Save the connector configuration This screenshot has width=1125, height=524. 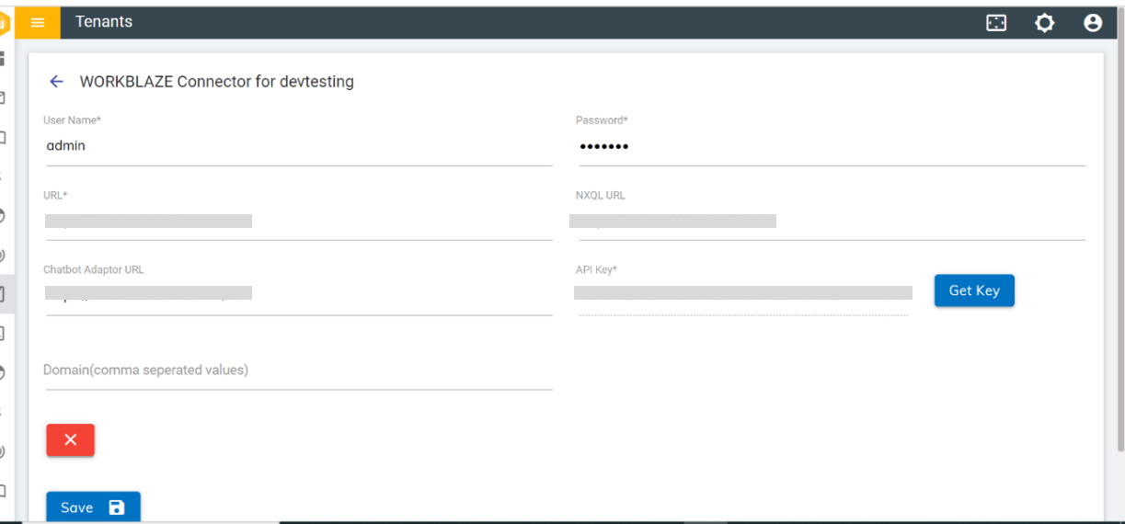pyautogui.click(x=93, y=507)
